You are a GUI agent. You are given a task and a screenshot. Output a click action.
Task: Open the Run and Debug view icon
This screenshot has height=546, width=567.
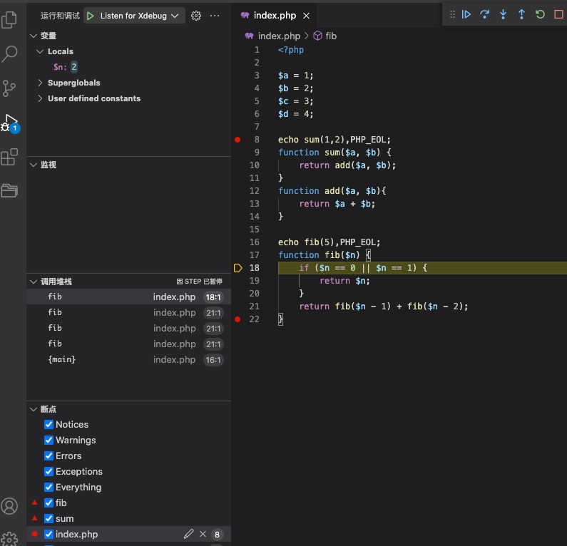tap(10, 123)
